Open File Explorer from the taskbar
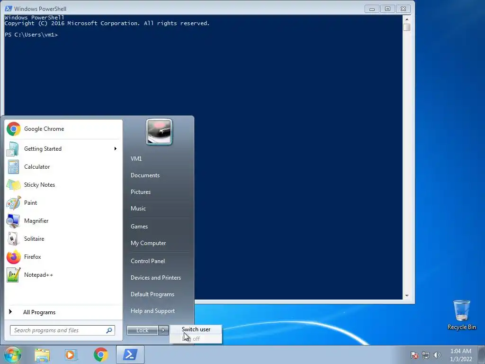Viewport: 485px width, 364px height. pyautogui.click(x=42, y=355)
